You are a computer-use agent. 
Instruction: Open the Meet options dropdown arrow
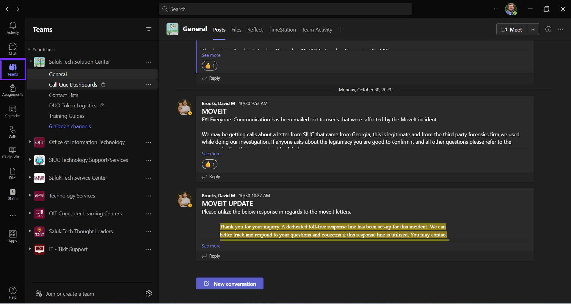tap(533, 29)
